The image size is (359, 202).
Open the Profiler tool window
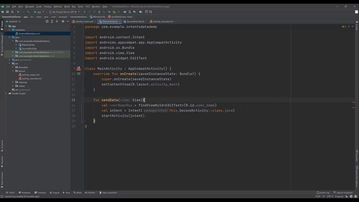pyautogui.click(x=90, y=192)
